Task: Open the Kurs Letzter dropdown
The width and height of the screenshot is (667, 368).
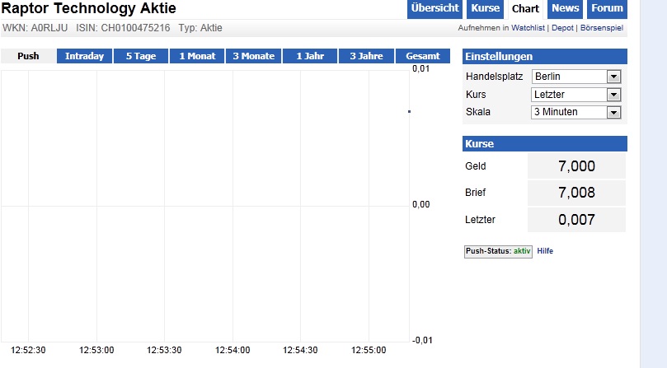Action: tap(576, 95)
